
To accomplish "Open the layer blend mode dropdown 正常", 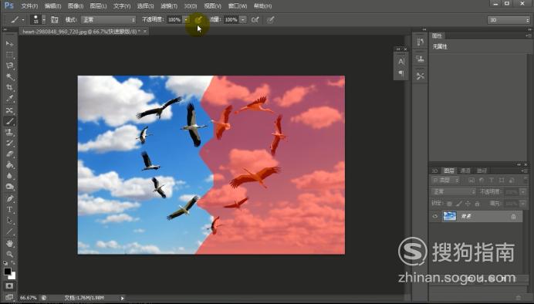I will coord(453,191).
